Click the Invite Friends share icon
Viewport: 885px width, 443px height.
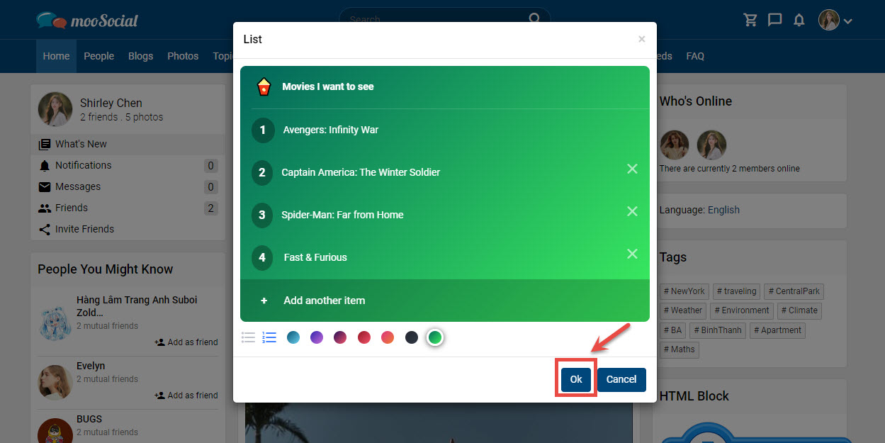point(45,230)
